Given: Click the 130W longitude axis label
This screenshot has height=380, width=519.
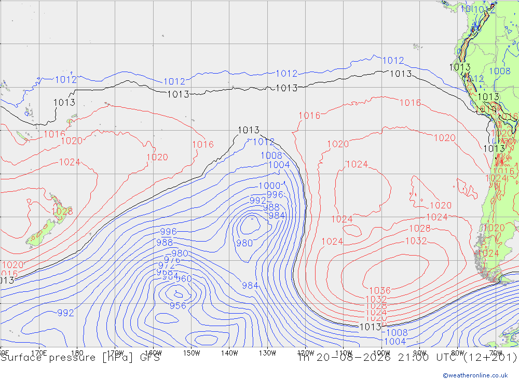Looking at the screenshot, I should tap(267, 353).
